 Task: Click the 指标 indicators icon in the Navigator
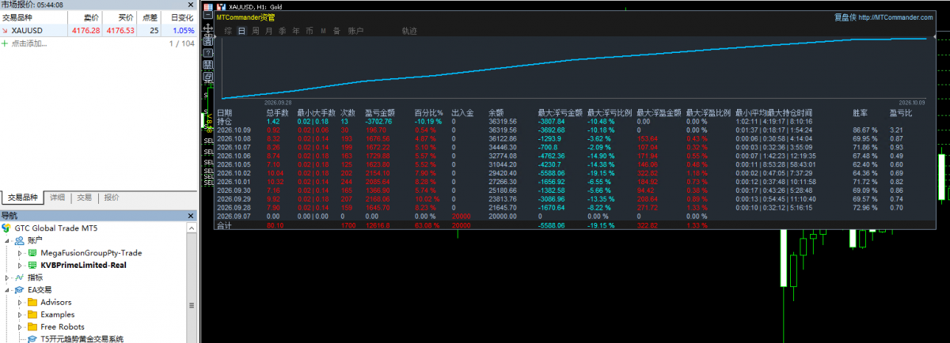coord(20,277)
